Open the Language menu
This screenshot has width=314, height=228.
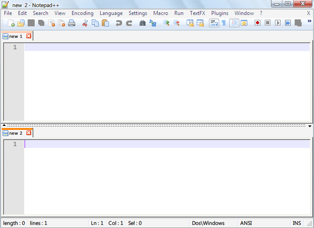pyautogui.click(x=111, y=13)
